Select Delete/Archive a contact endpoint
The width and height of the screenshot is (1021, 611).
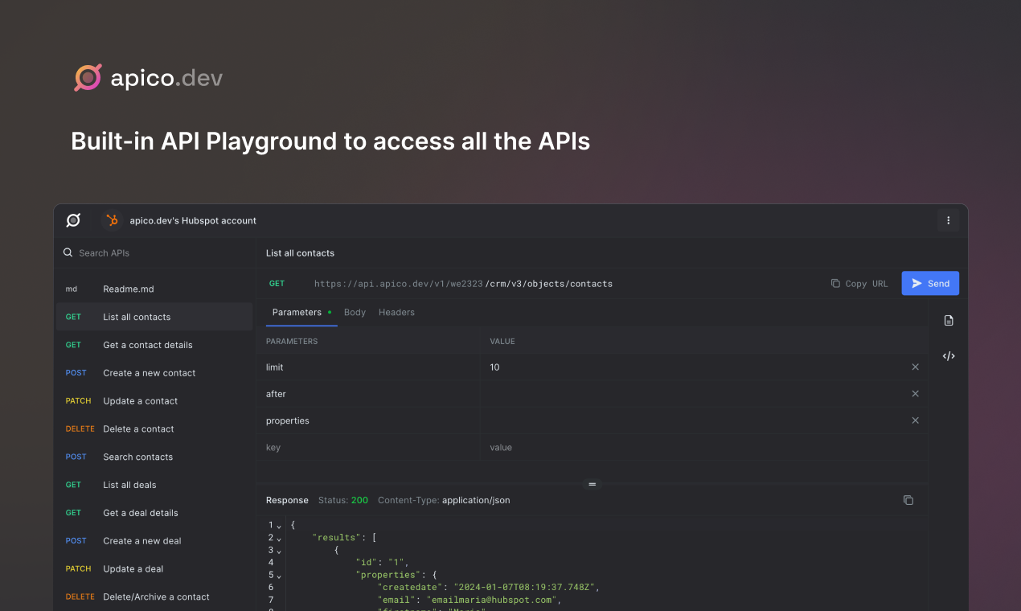[154, 597]
